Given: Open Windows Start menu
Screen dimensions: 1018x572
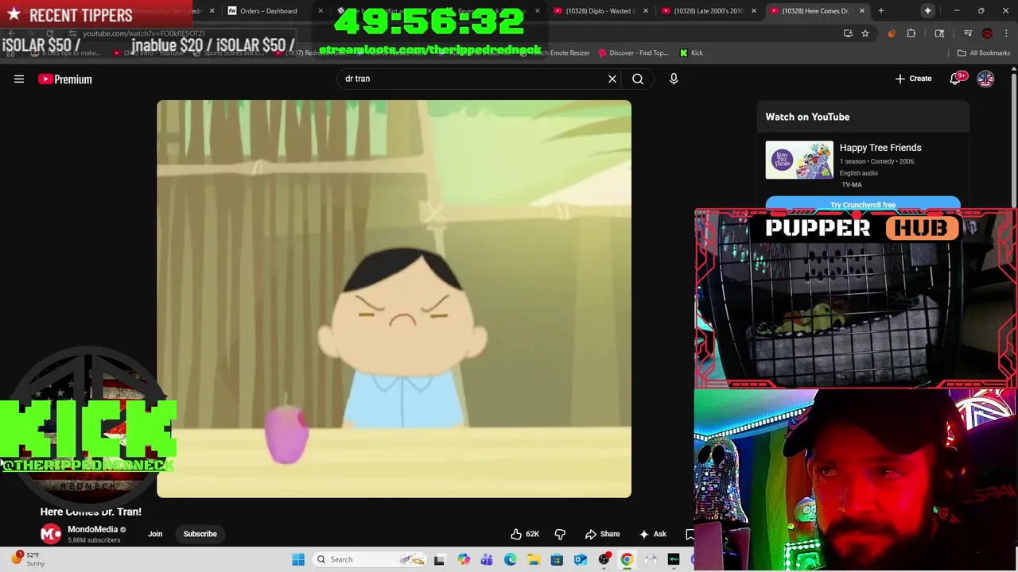Looking at the screenshot, I should (x=298, y=559).
